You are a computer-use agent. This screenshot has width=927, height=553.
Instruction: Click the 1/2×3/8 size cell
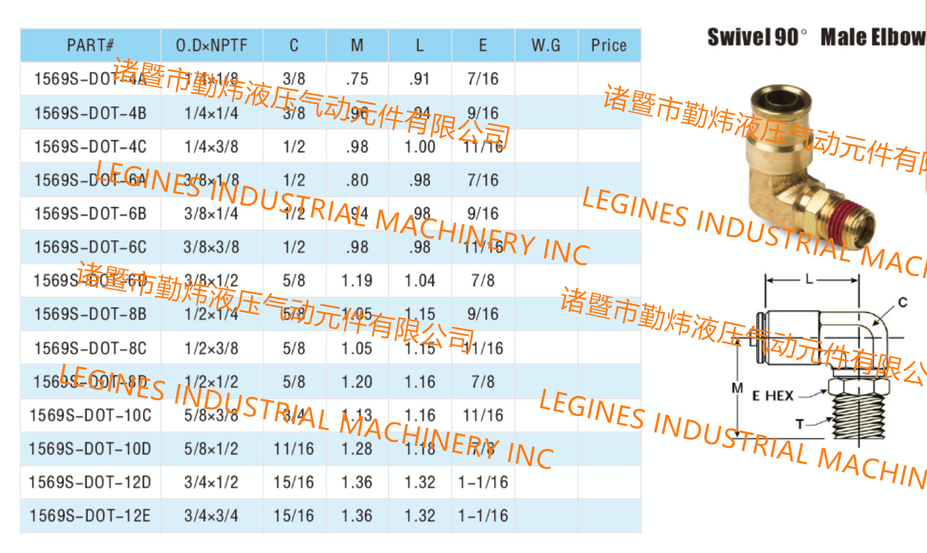click(x=212, y=348)
